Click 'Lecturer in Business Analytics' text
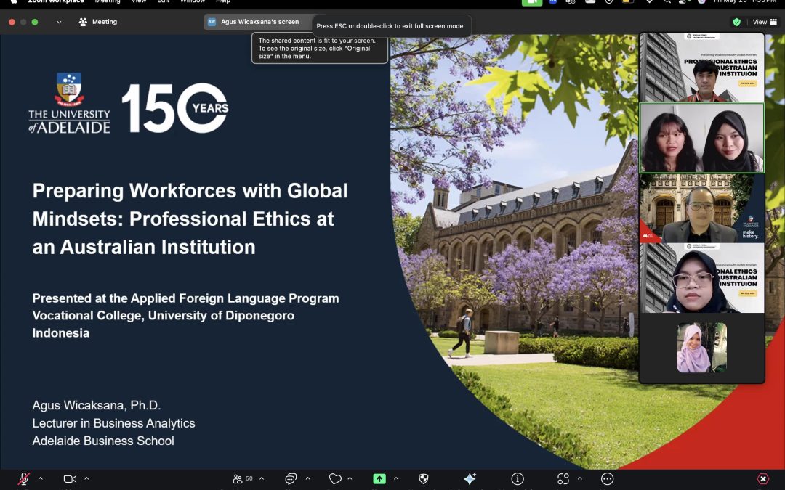Screen dimensions: 785x490 point(113,423)
